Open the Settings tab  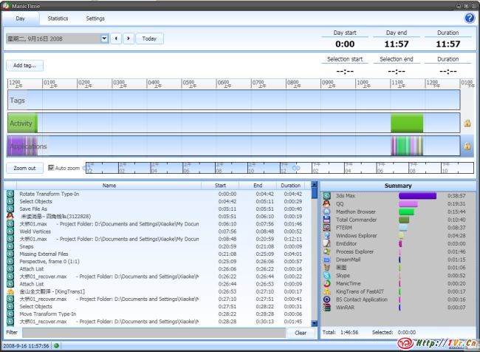click(x=95, y=18)
